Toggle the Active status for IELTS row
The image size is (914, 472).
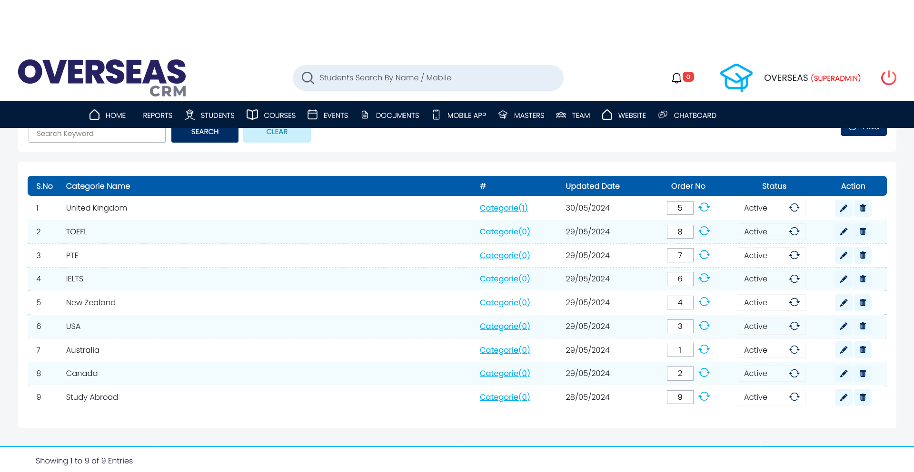[794, 279]
